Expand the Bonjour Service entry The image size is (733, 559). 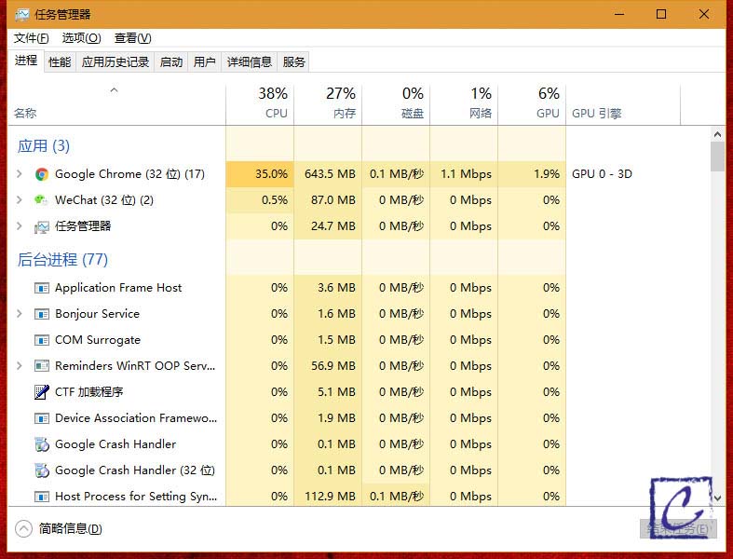[20, 314]
